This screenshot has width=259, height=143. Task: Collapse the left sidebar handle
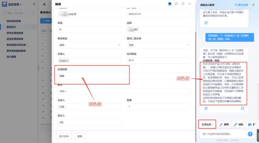38,68
